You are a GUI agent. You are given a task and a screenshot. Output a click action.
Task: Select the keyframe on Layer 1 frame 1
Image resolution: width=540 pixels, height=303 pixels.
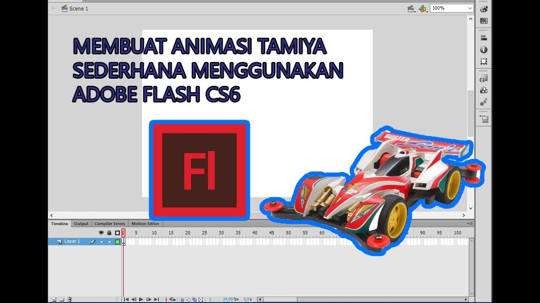pyautogui.click(x=124, y=242)
